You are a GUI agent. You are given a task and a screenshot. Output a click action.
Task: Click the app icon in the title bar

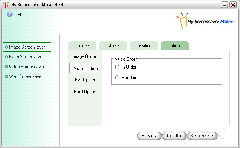pyautogui.click(x=6, y=5)
